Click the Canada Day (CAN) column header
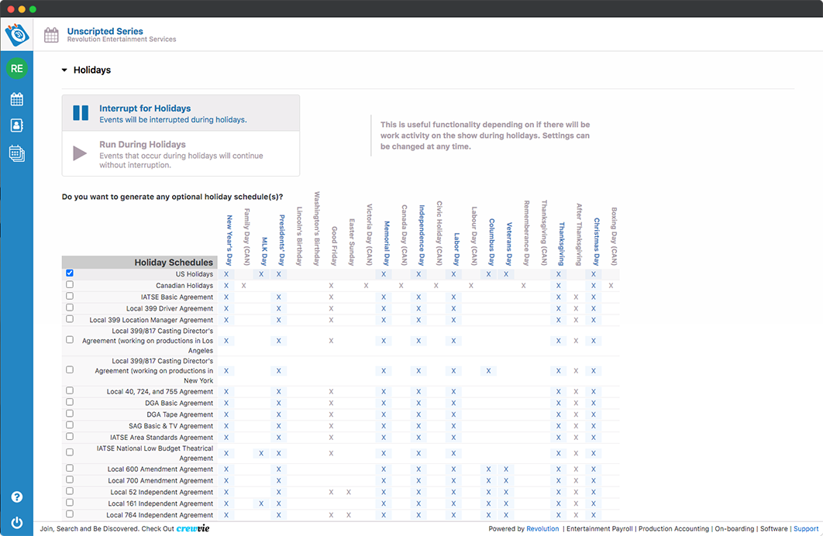This screenshot has height=536, width=823. [405, 235]
